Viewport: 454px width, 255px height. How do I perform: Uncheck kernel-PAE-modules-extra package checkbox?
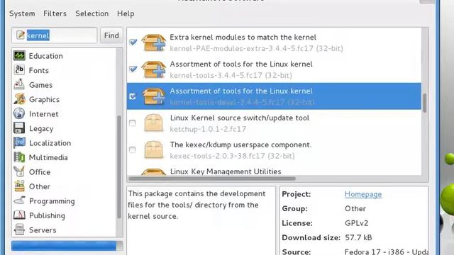[x=133, y=42]
